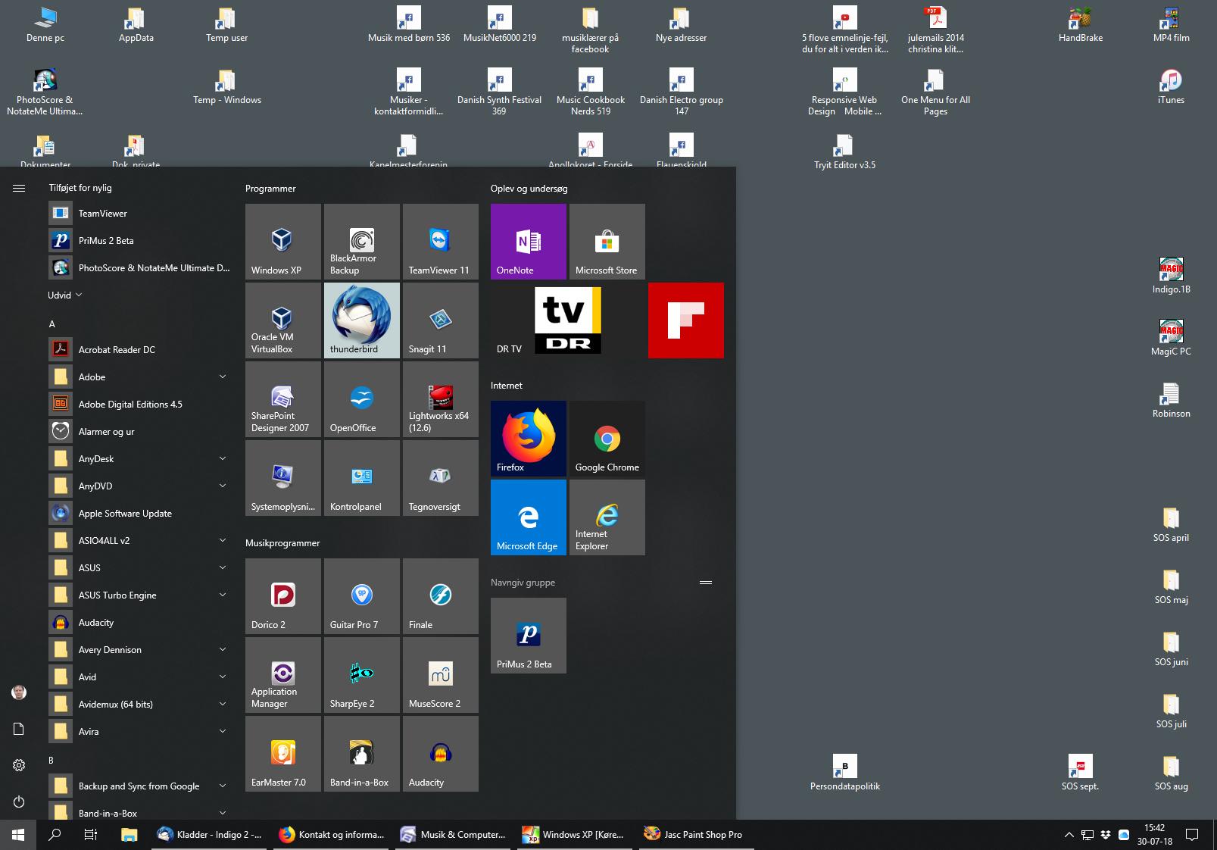Open iTunes desktop shortcut
The image size is (1217, 850).
click(x=1171, y=86)
